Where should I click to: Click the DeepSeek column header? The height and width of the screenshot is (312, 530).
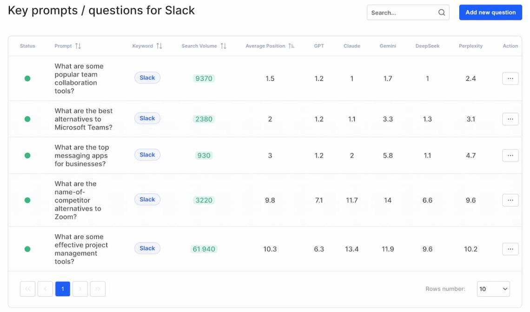427,46
